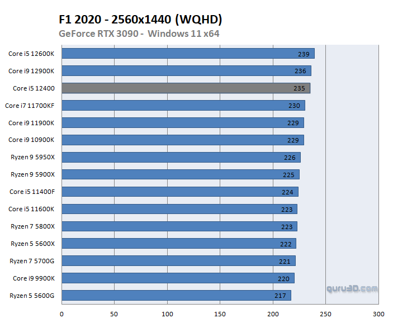Click the x-axis tick label 150
This screenshot has width=393, height=323.
pos(220,314)
